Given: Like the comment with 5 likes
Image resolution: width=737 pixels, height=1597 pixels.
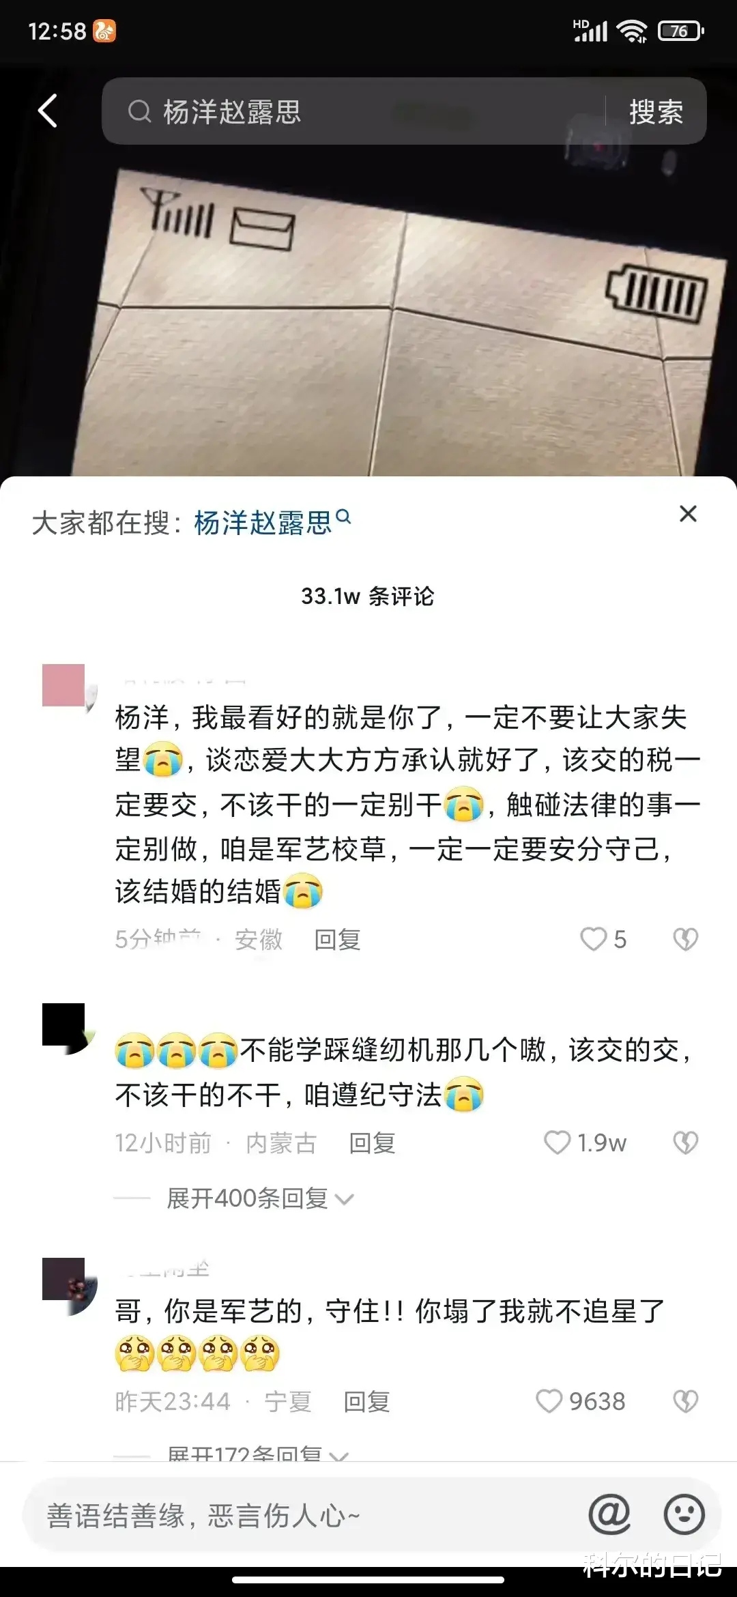Looking at the screenshot, I should tap(593, 939).
